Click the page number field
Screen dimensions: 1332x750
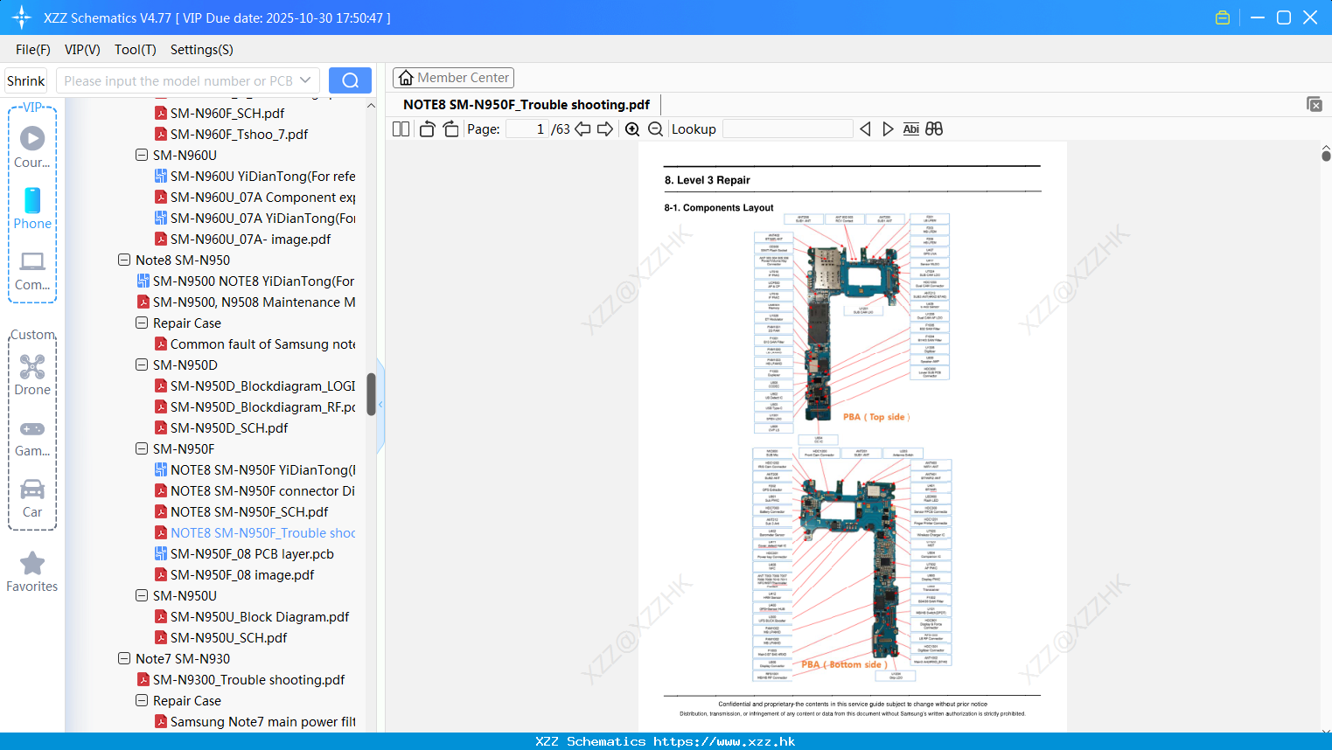[x=527, y=128]
